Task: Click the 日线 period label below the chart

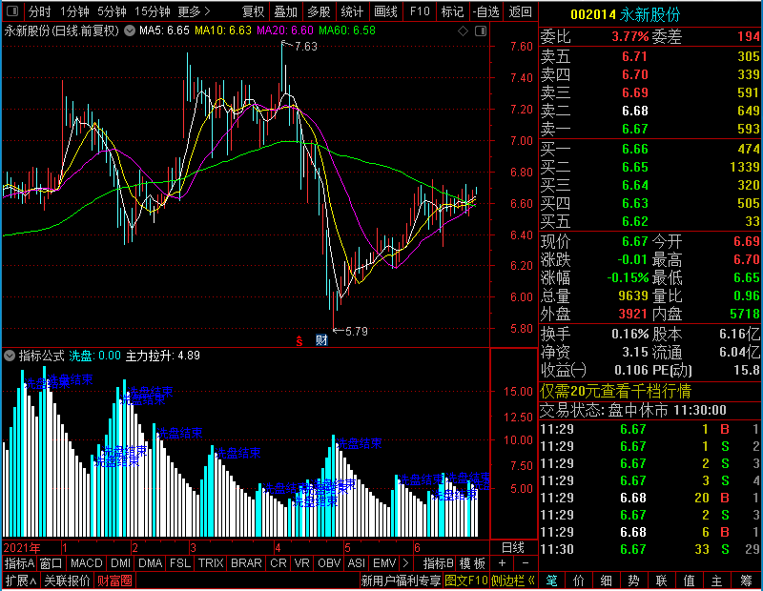Action: point(513,548)
